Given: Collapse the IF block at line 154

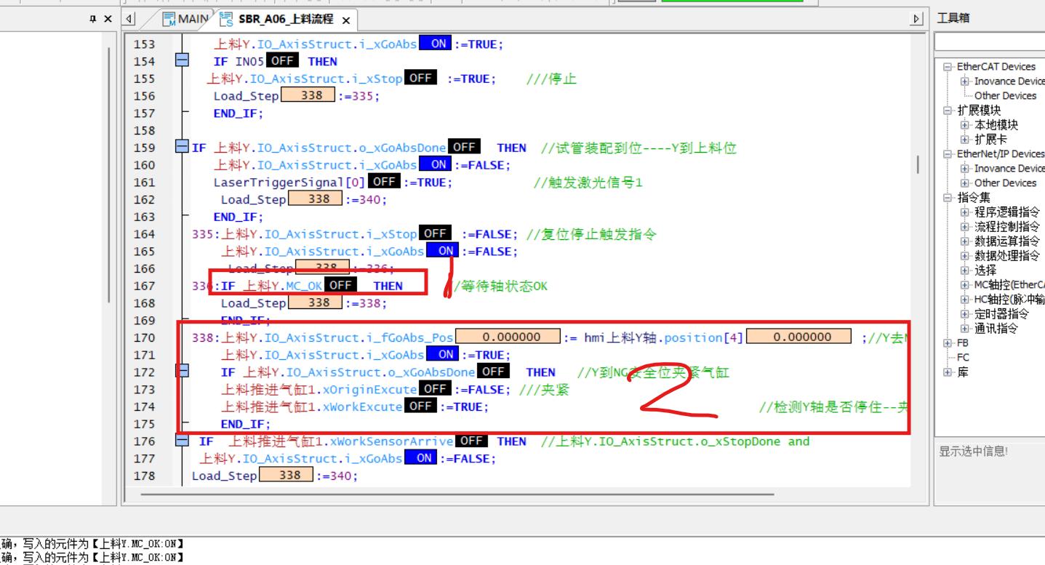Looking at the screenshot, I should [183, 61].
